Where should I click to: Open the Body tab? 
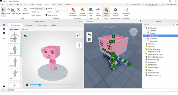54,25
